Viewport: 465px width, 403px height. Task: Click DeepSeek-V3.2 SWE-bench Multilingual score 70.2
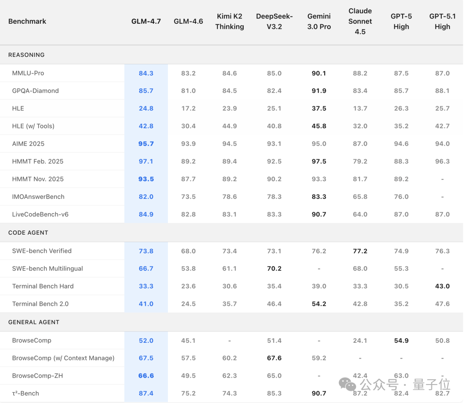pyautogui.click(x=274, y=269)
